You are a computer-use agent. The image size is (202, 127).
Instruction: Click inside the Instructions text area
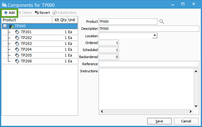146,89
